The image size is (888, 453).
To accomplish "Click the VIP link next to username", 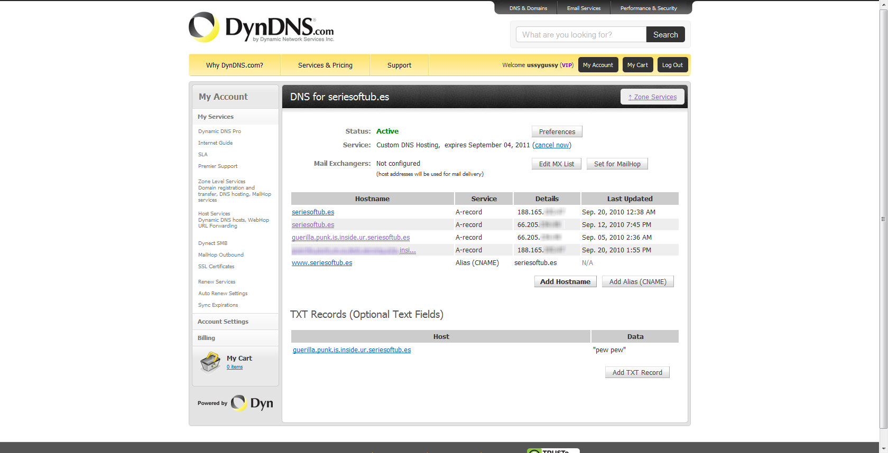I will [567, 65].
